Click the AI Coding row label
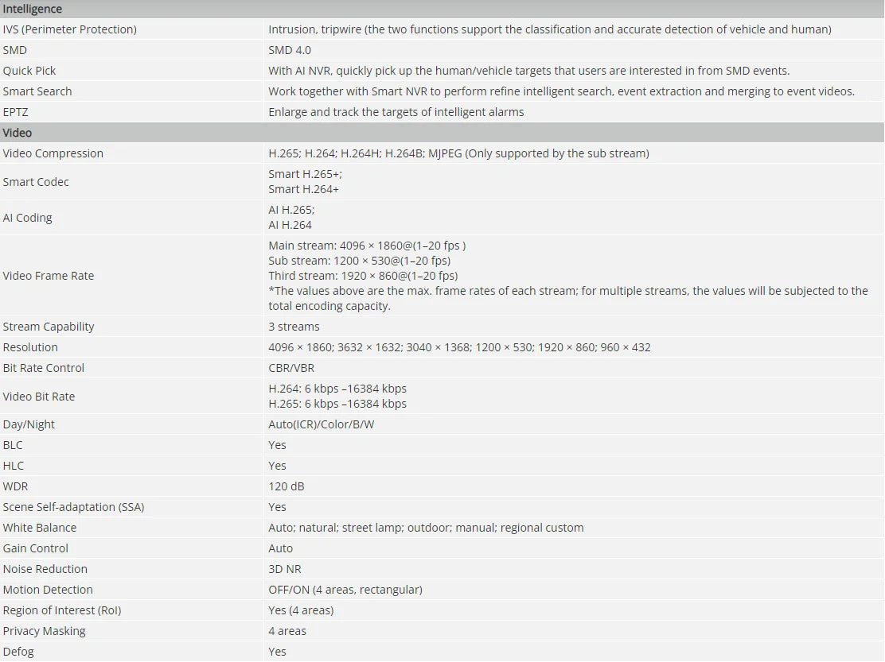Viewport: 885px width, 662px height. pos(28,218)
